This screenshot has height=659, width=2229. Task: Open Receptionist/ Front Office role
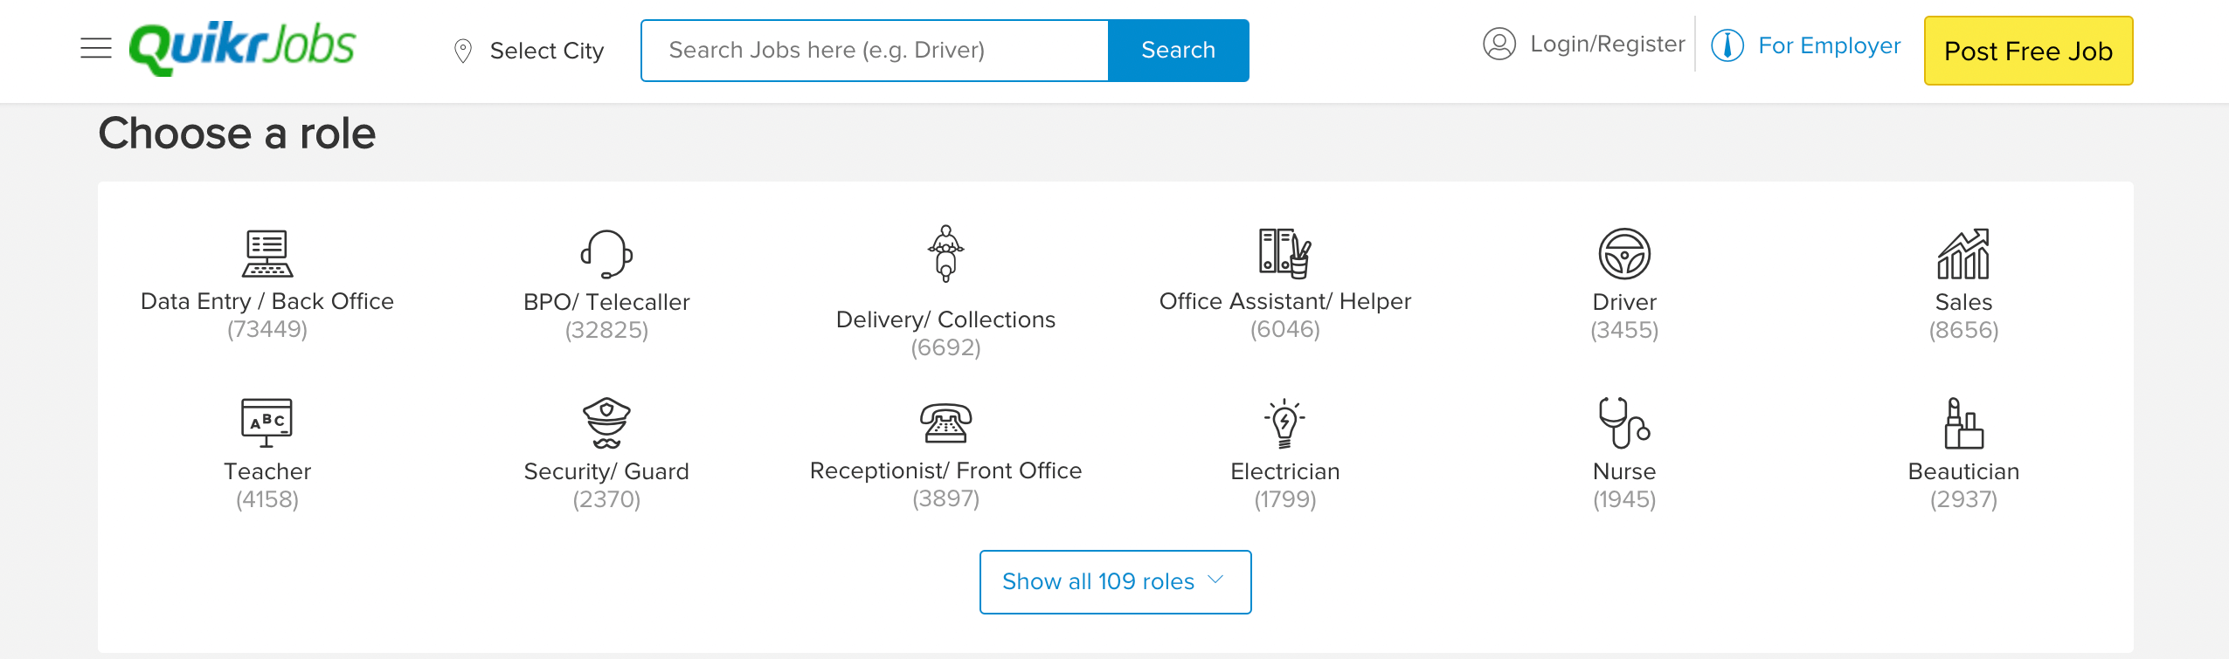(945, 470)
